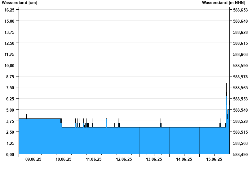Screen dimensions: 248x171
Task: Click the 588,503 label on right axis
Action: point(241,143)
